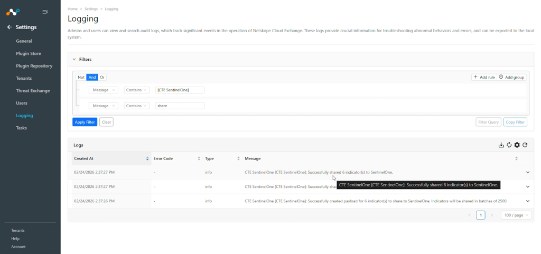Open Contains dropdown in share rule

pos(137,106)
